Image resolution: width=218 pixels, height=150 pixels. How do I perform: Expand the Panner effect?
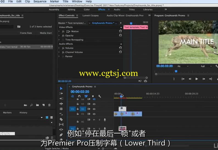click(59, 56)
